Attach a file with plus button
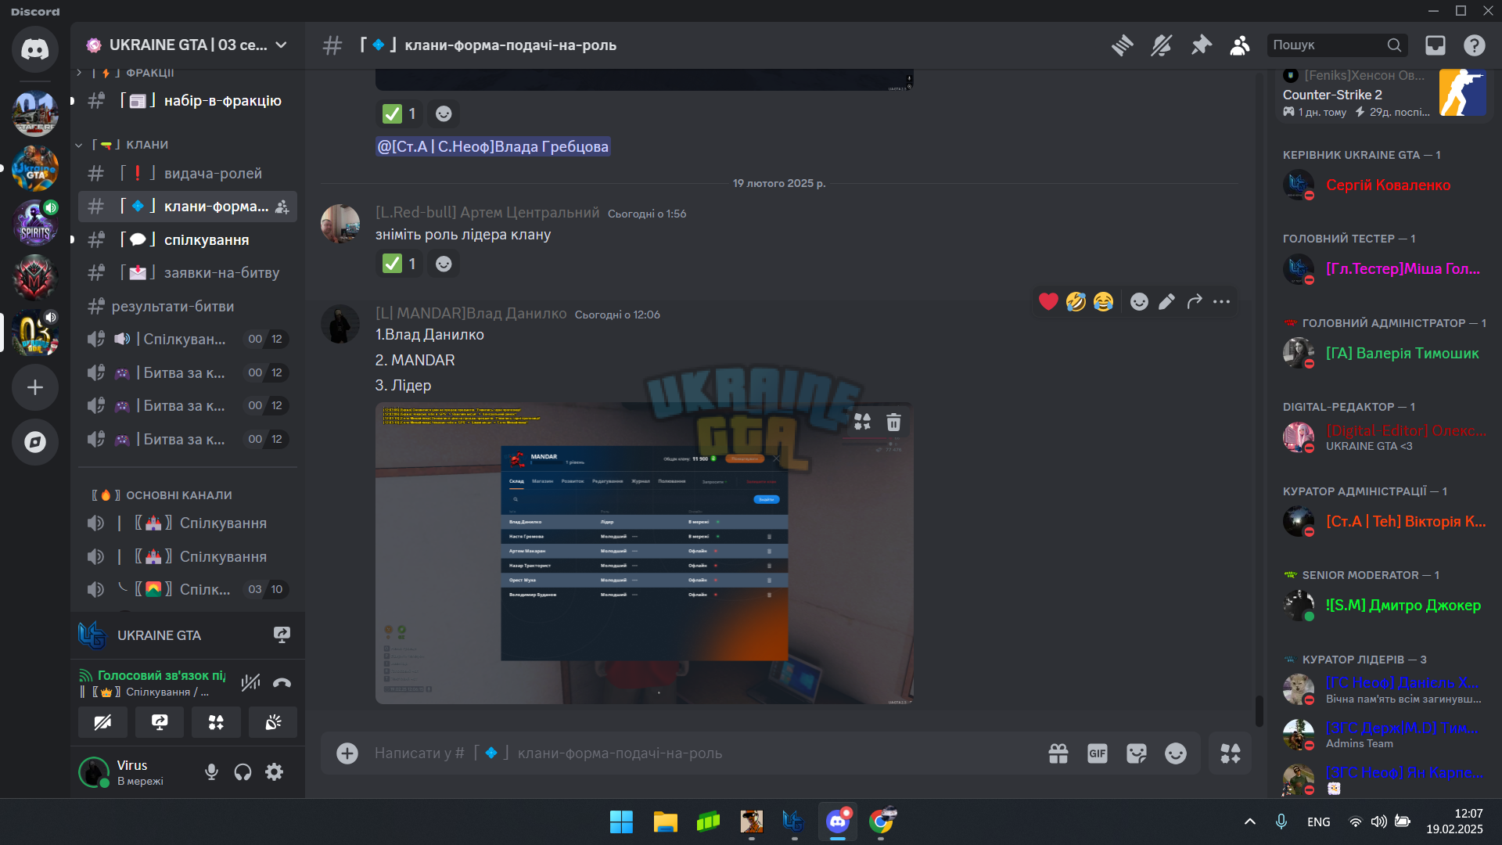The height and width of the screenshot is (845, 1502). coord(347,753)
